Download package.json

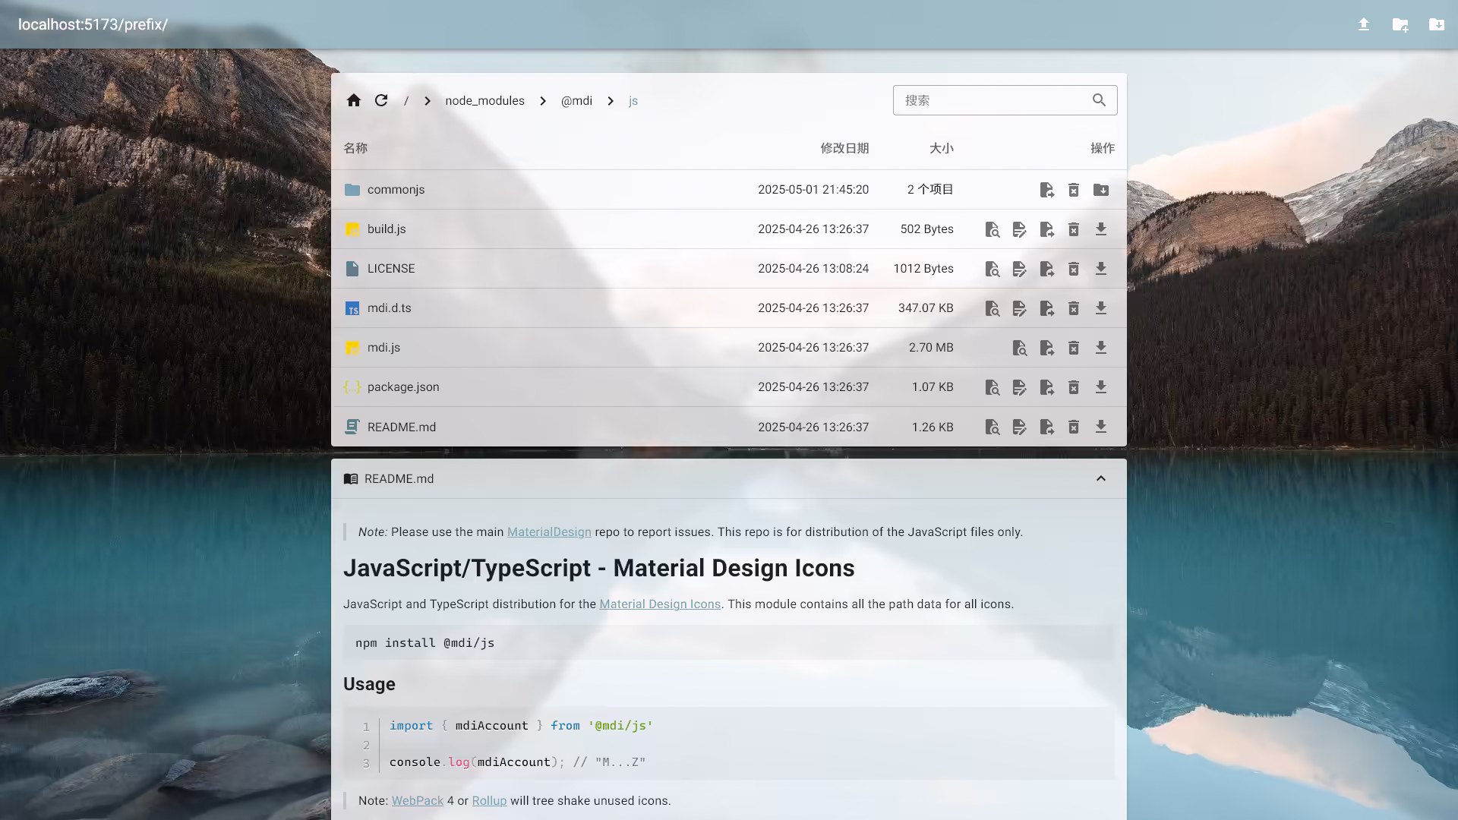click(1101, 387)
